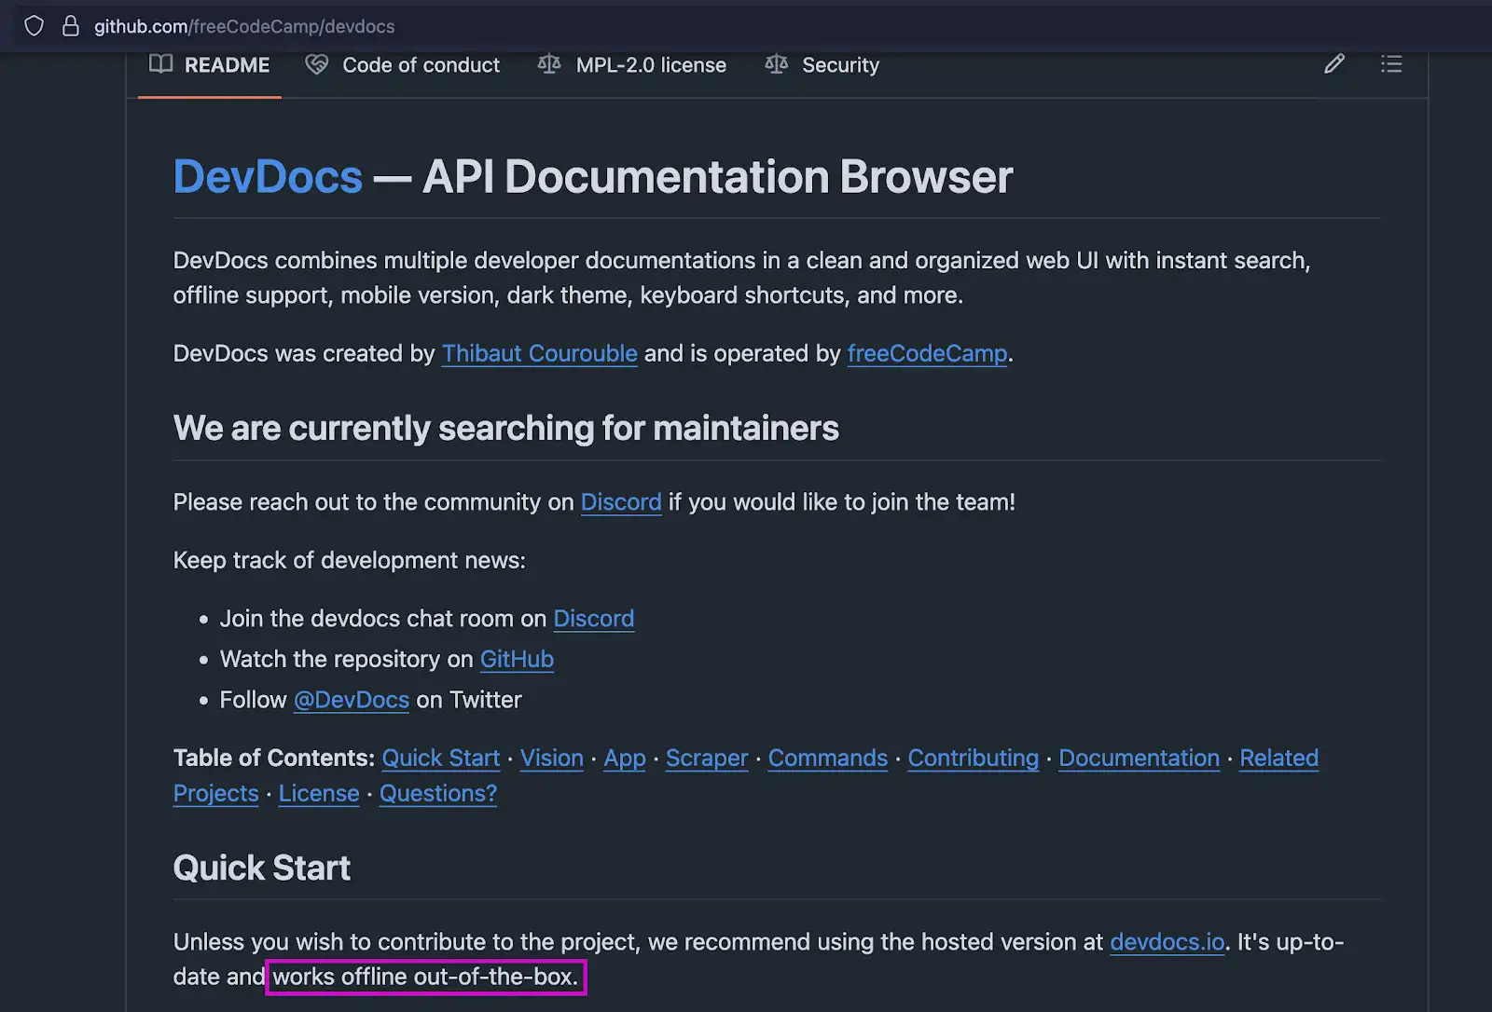Jump to the Related Projects link

[1278, 759]
